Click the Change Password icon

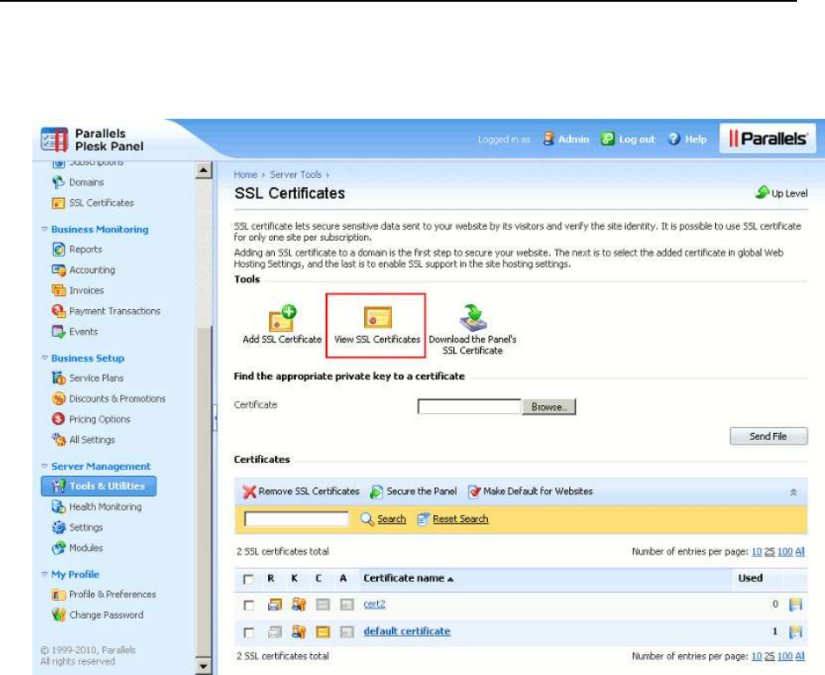click(x=58, y=615)
